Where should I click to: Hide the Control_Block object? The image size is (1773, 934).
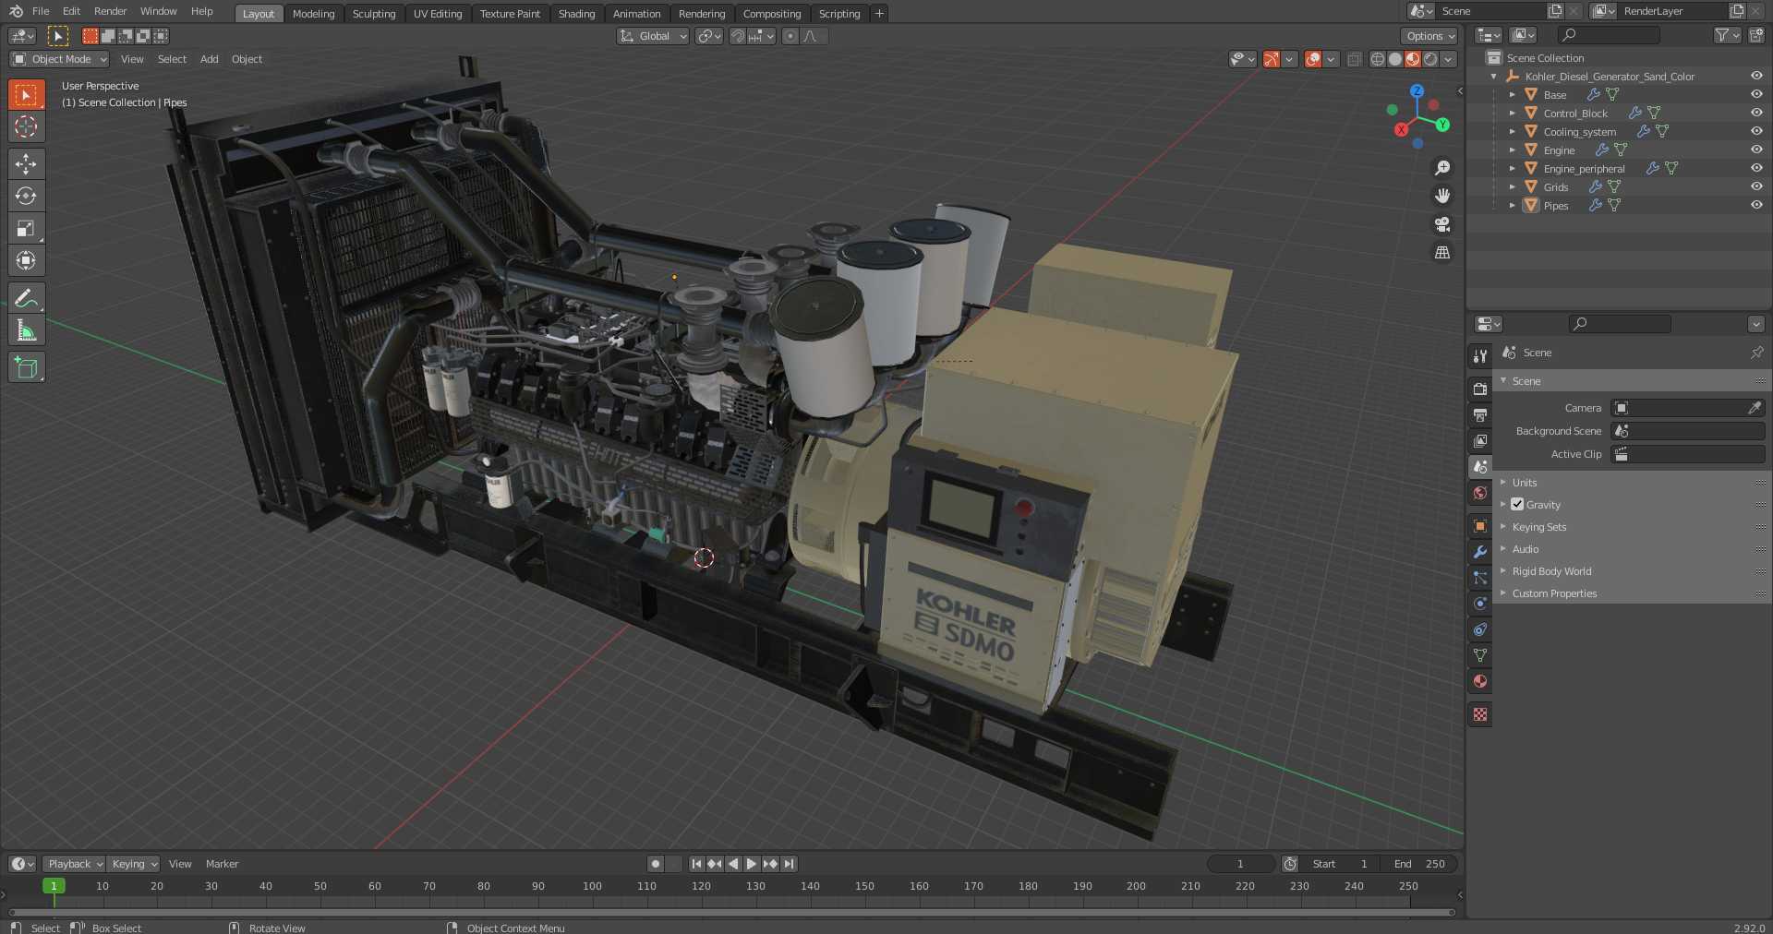pyautogui.click(x=1756, y=113)
